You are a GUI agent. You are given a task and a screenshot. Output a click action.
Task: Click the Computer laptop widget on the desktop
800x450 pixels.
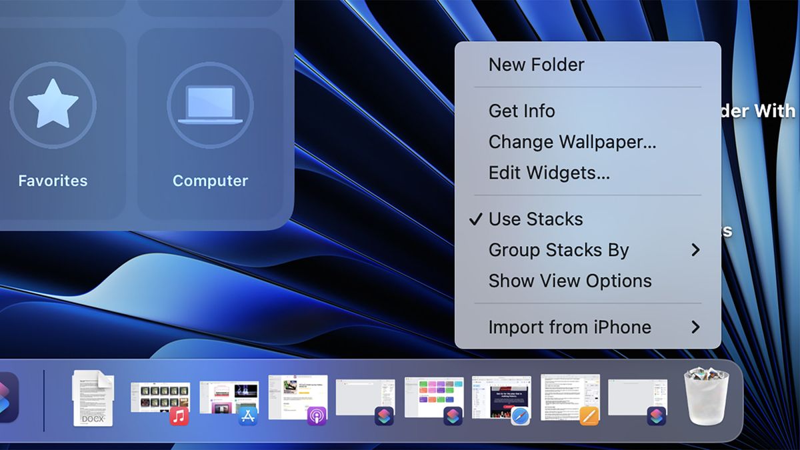[211, 107]
